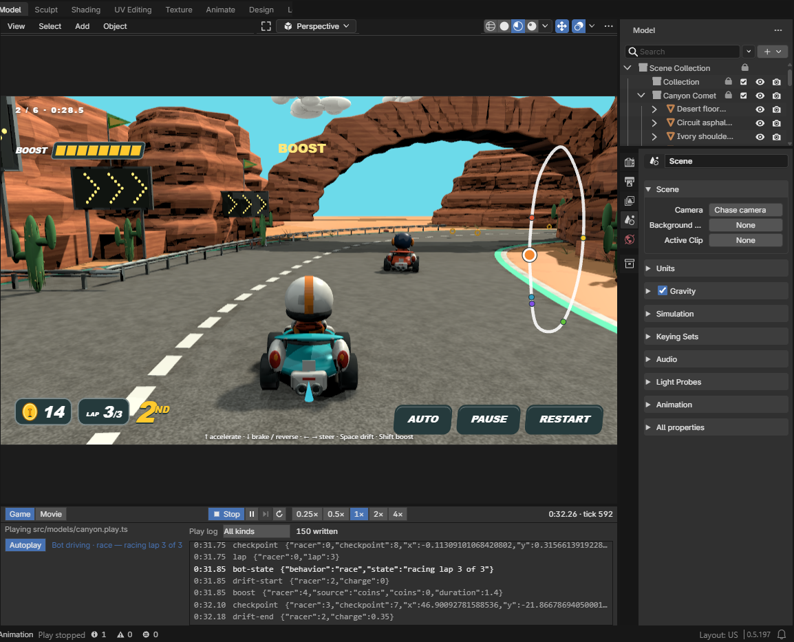Disable the Gravity checkbox
The height and width of the screenshot is (642, 794).
pos(662,290)
